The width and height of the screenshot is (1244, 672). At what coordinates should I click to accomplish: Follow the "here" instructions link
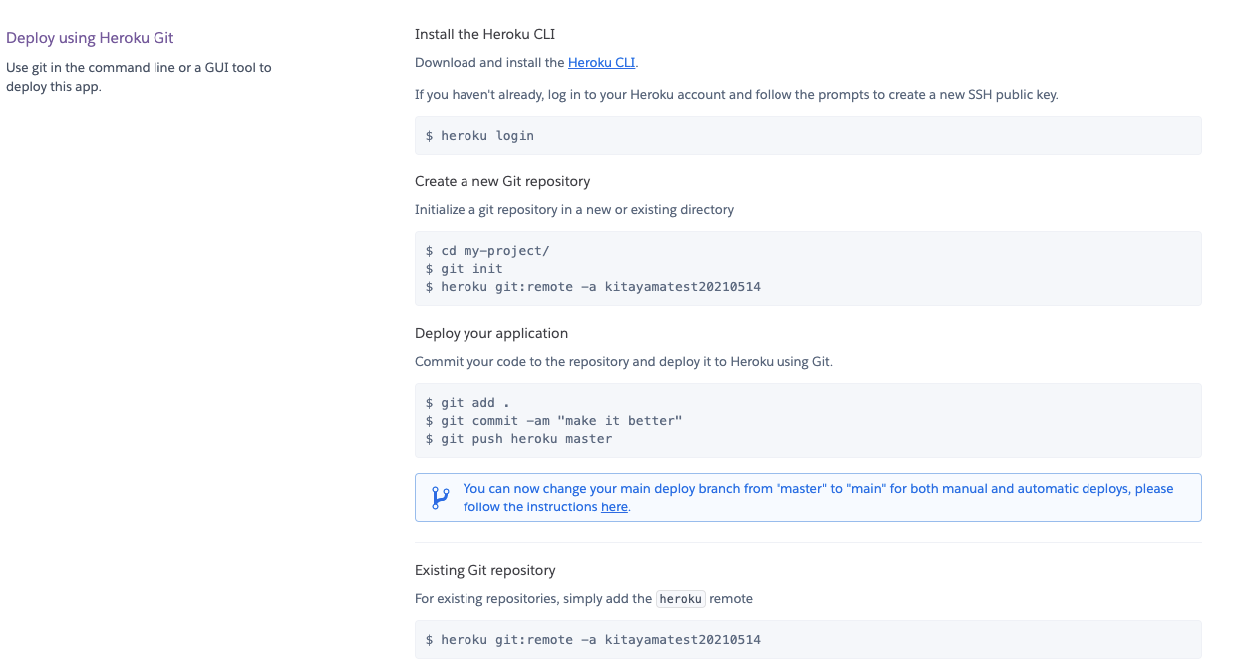pos(614,507)
